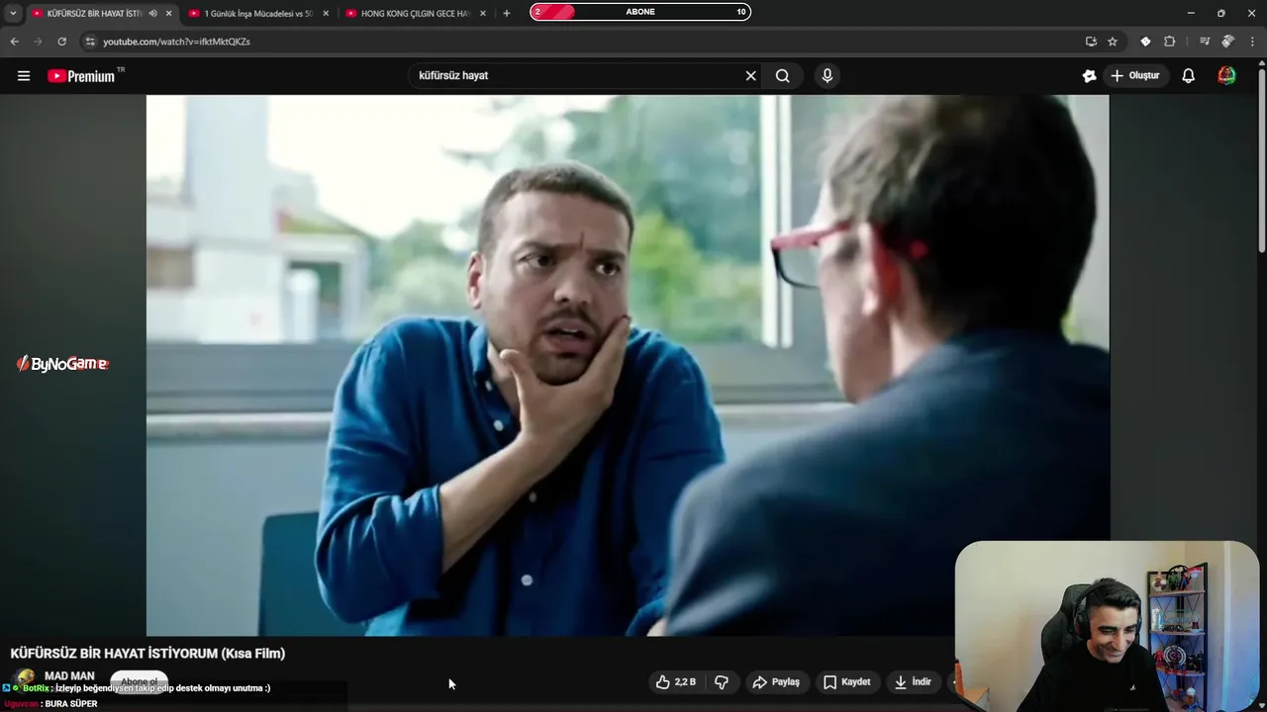Switch to 1 Günlük İnşa Mücadelesi tab
The height and width of the screenshot is (712, 1267).
coord(258,13)
